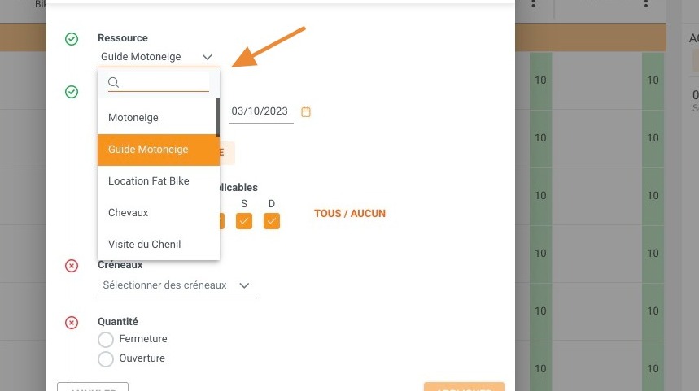
Task: Click the search field in resource dropdown
Action: (159, 82)
